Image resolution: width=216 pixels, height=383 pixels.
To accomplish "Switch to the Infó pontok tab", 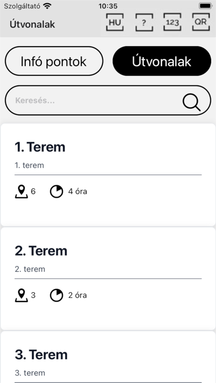I will pos(54,61).
